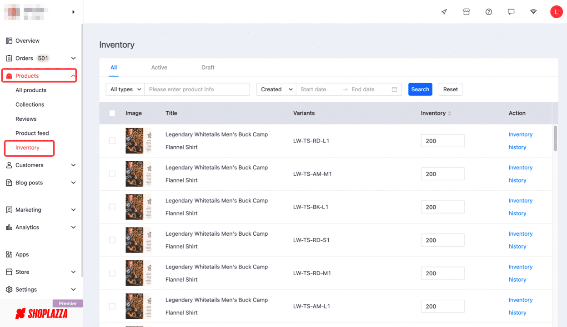The image size is (567, 327).
Task: Click the Marketing icon in sidebar
Action: (9, 210)
